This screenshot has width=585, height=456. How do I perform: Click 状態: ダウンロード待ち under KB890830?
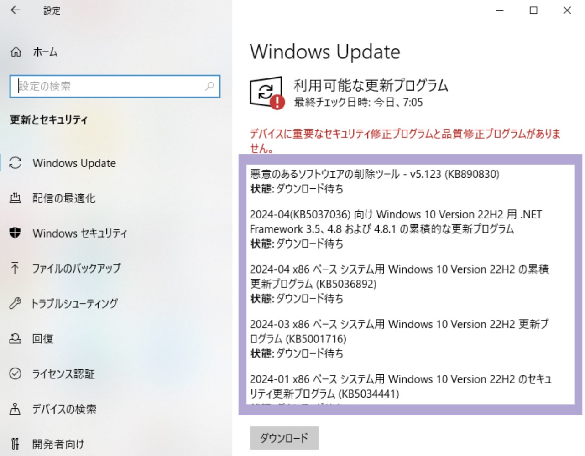point(297,189)
